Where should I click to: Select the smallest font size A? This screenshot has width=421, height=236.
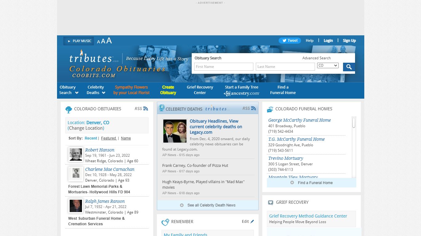click(99, 42)
